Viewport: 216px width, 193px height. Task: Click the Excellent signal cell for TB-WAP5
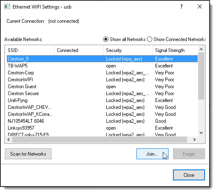click(x=164, y=66)
